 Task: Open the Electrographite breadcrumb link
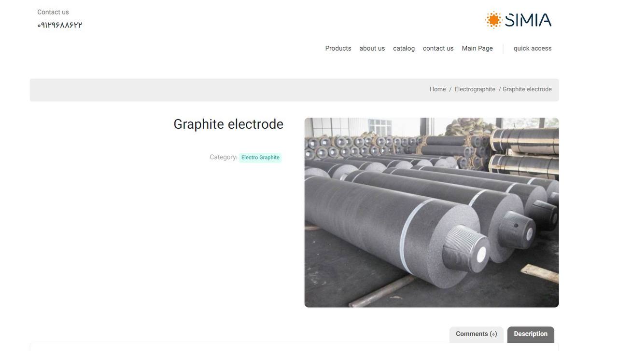pos(475,89)
